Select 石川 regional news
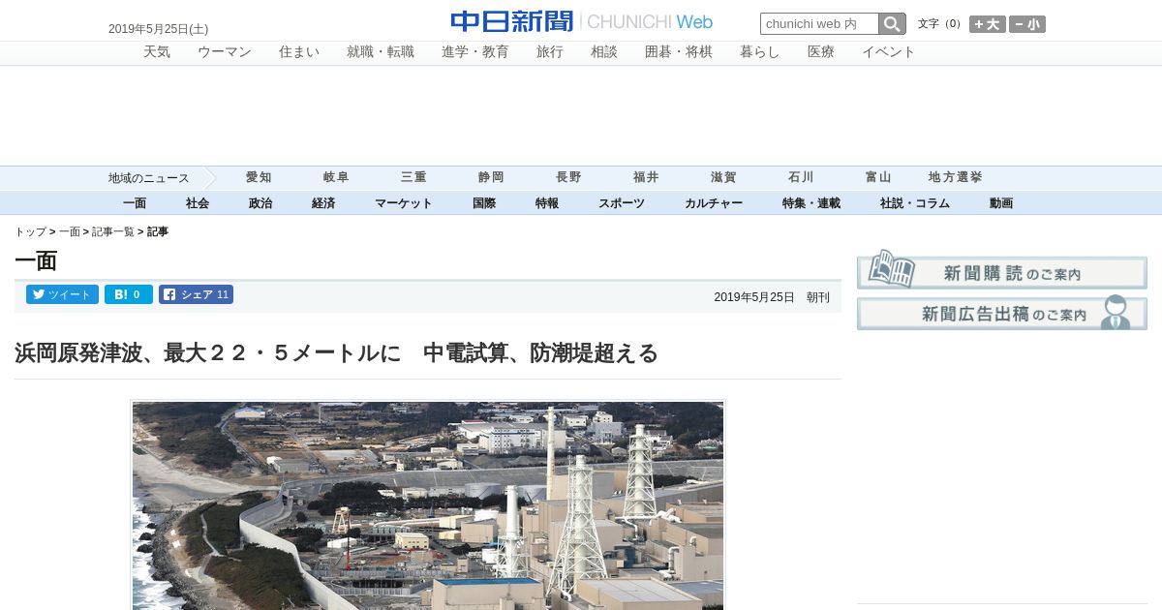 coord(801,177)
